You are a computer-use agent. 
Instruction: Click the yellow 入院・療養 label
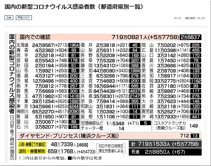[x=29, y=144]
